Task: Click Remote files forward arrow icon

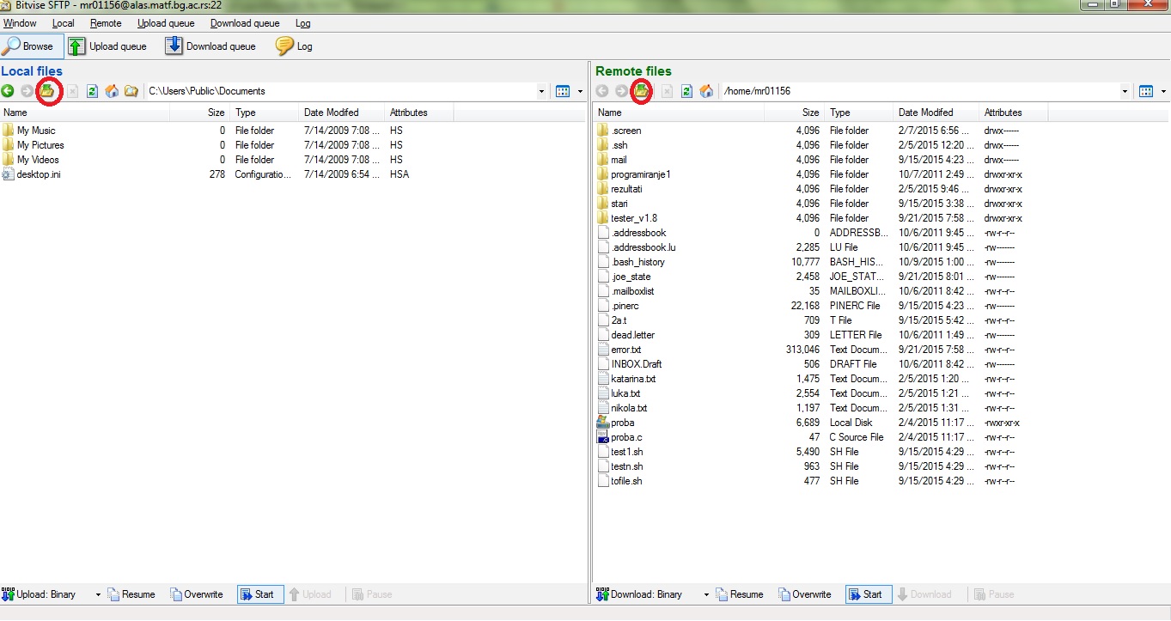Action: point(622,91)
